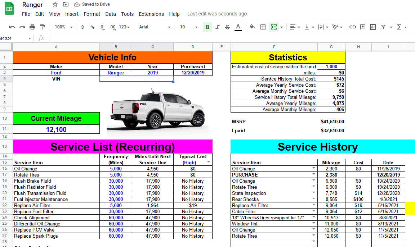
Task: Open the borders tool
Action: tap(263, 27)
